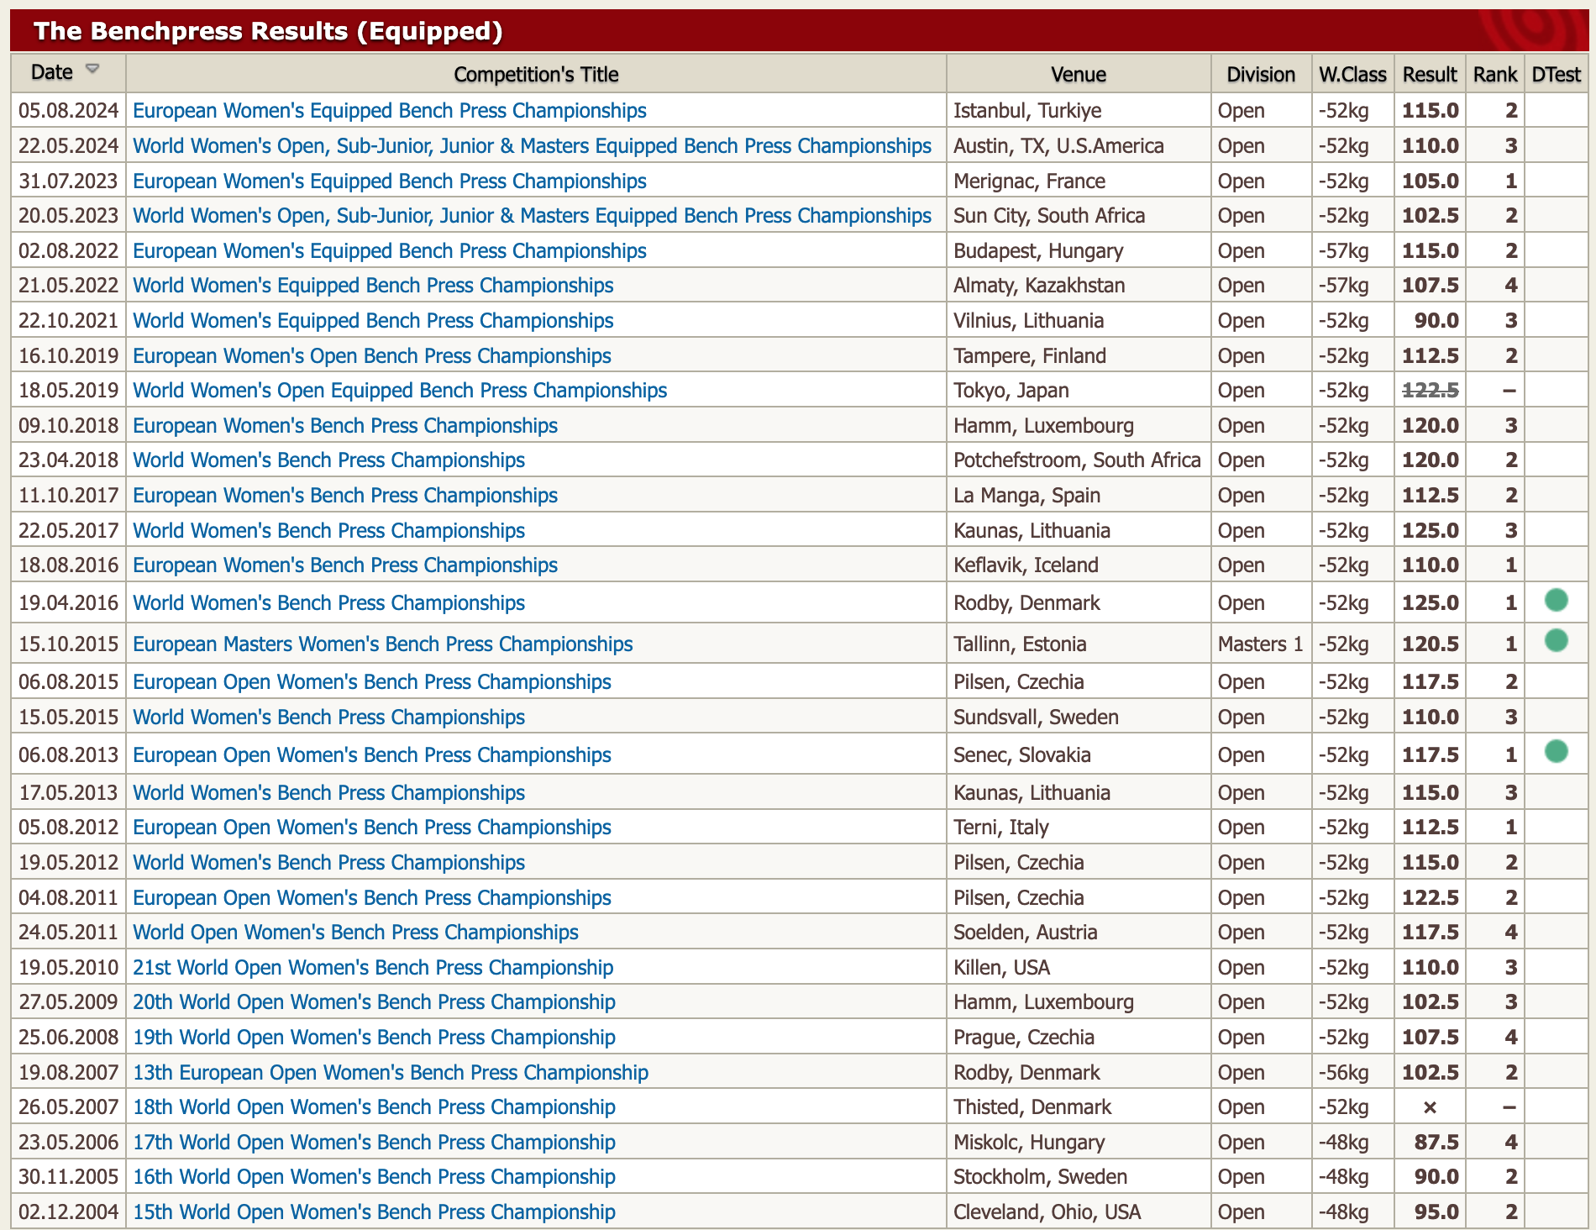Open 15th World Open Women's Bench Press Championship
Screen dimensions: 1596x1230
[374, 1212]
